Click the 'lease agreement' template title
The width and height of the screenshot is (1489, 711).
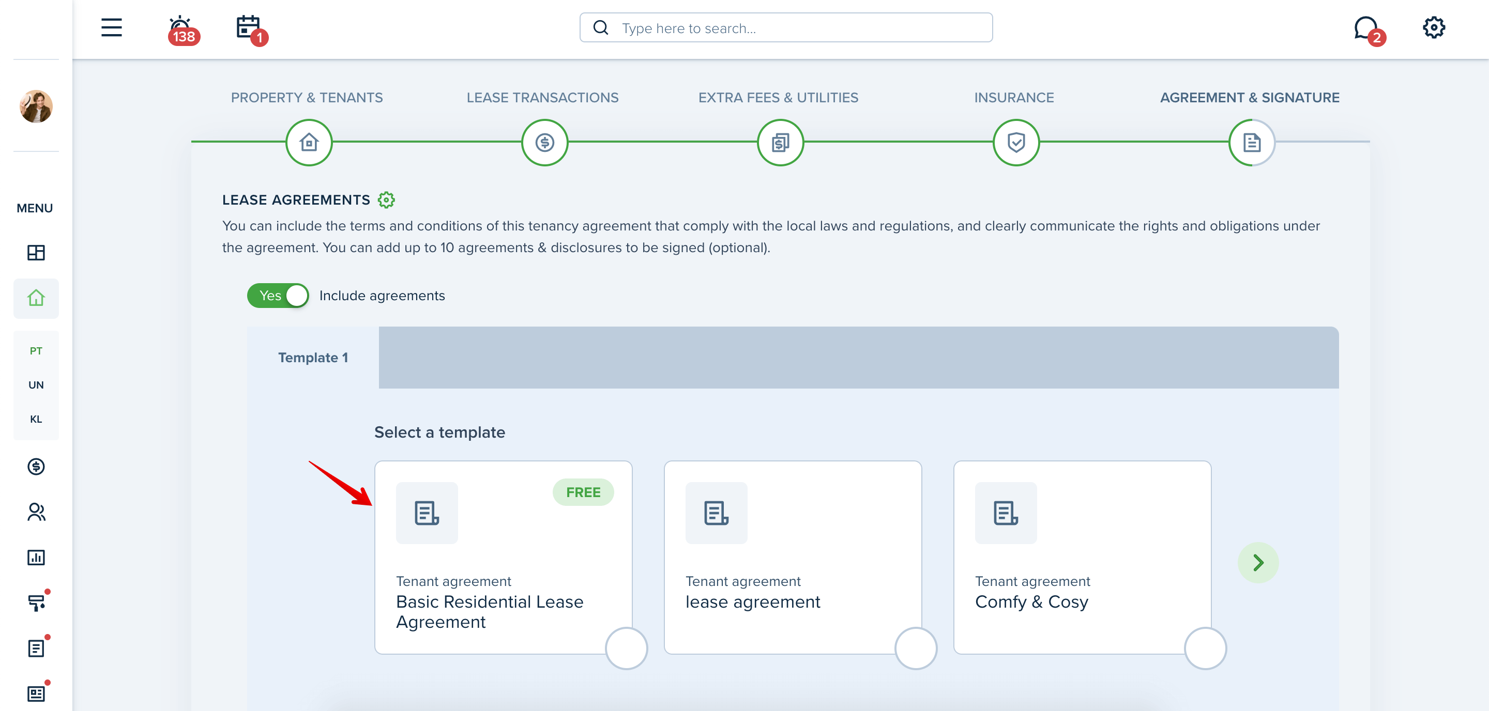click(x=753, y=602)
